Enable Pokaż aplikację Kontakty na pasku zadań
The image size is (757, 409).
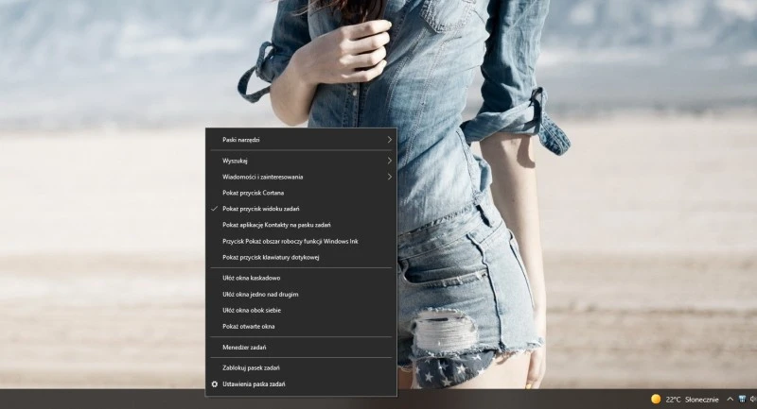301,225
